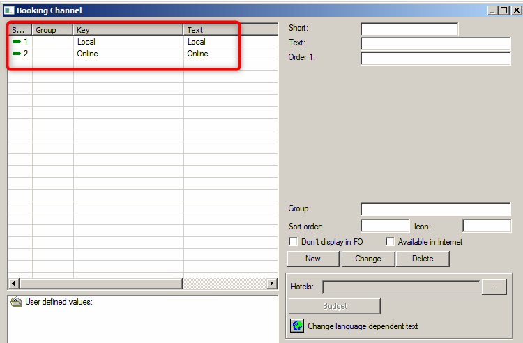Sort by the Key column header
The image size is (523, 343).
[x=128, y=30]
